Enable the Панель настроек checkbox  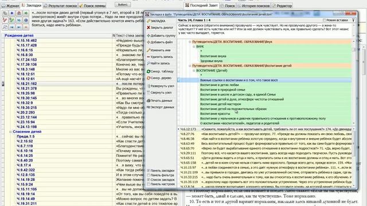(x=149, y=184)
